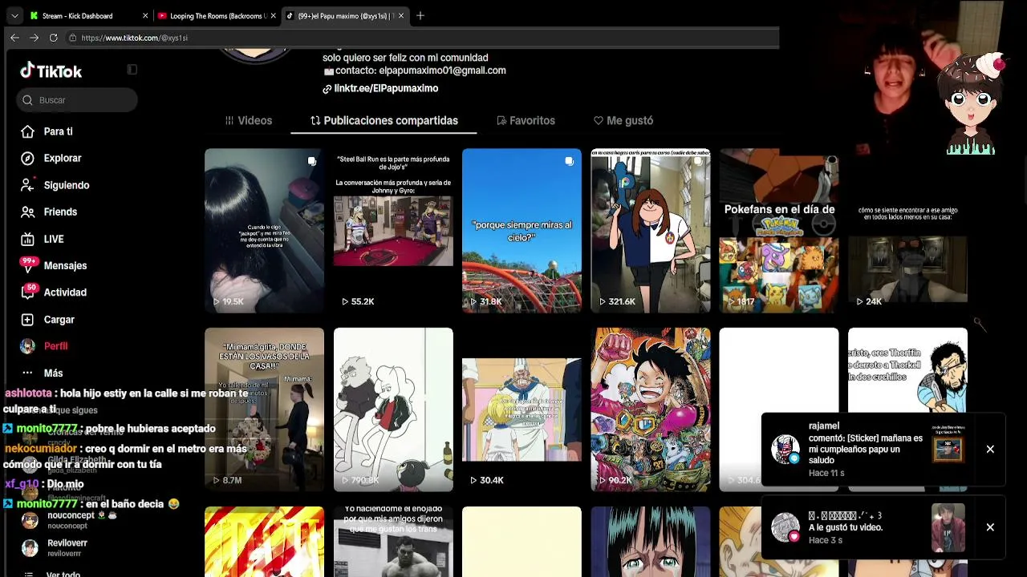Open the anime clip with 30.4K views
This screenshot has width=1027, height=577.
pyautogui.click(x=522, y=410)
